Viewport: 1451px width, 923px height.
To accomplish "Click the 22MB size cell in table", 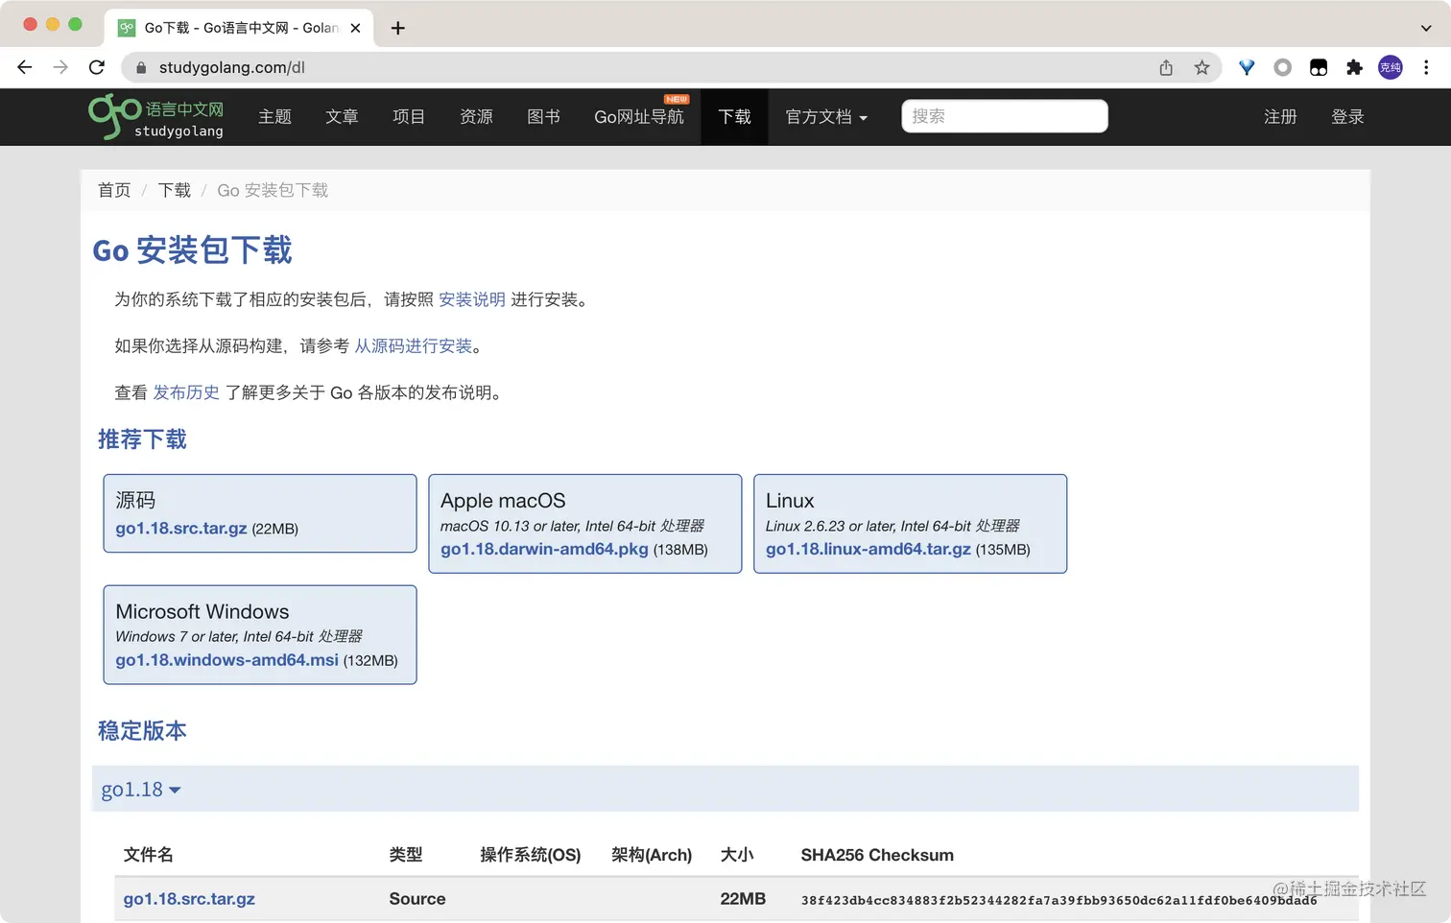I will pyautogui.click(x=743, y=899).
